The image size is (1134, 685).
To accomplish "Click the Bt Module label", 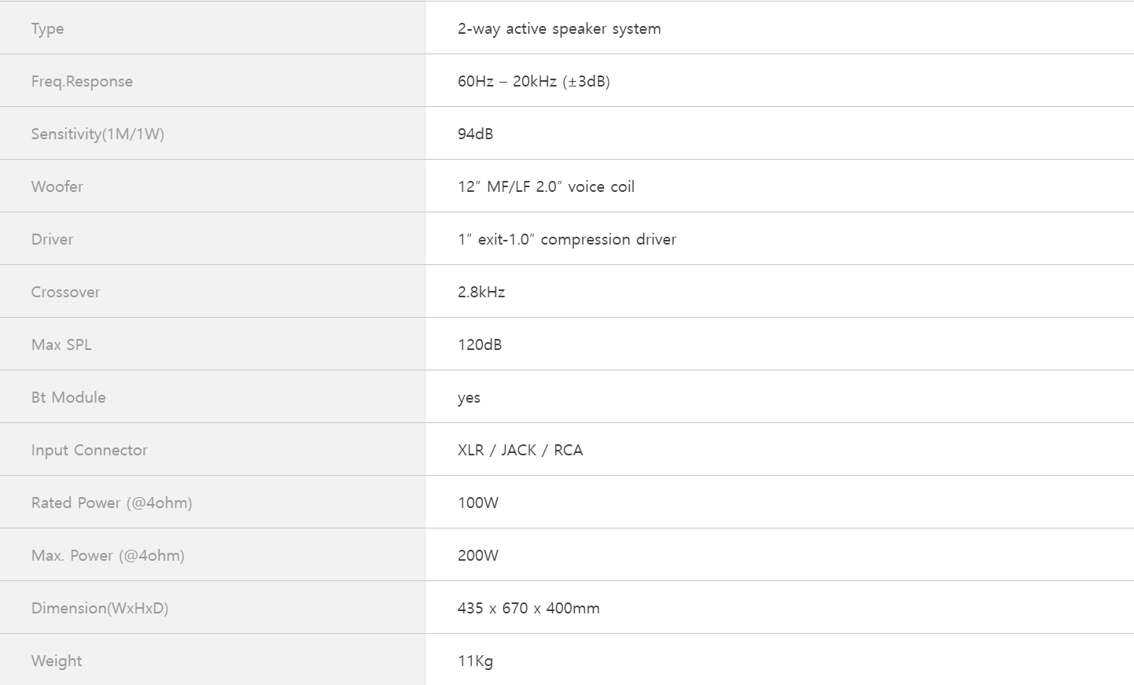I will [68, 397].
